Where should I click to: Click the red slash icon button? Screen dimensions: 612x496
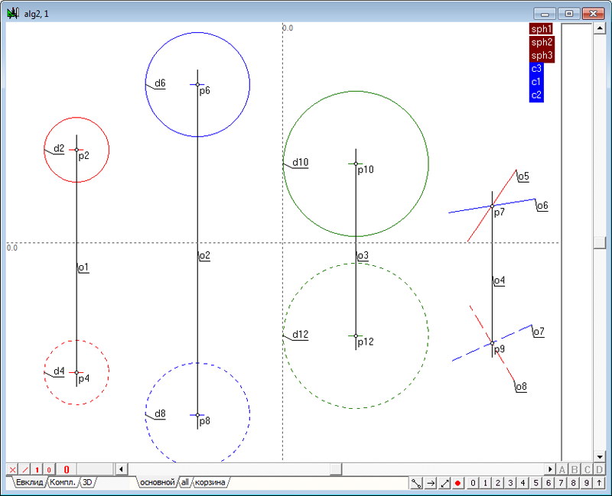pyautogui.click(x=25, y=469)
